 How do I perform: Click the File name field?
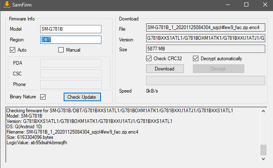coord(206,28)
